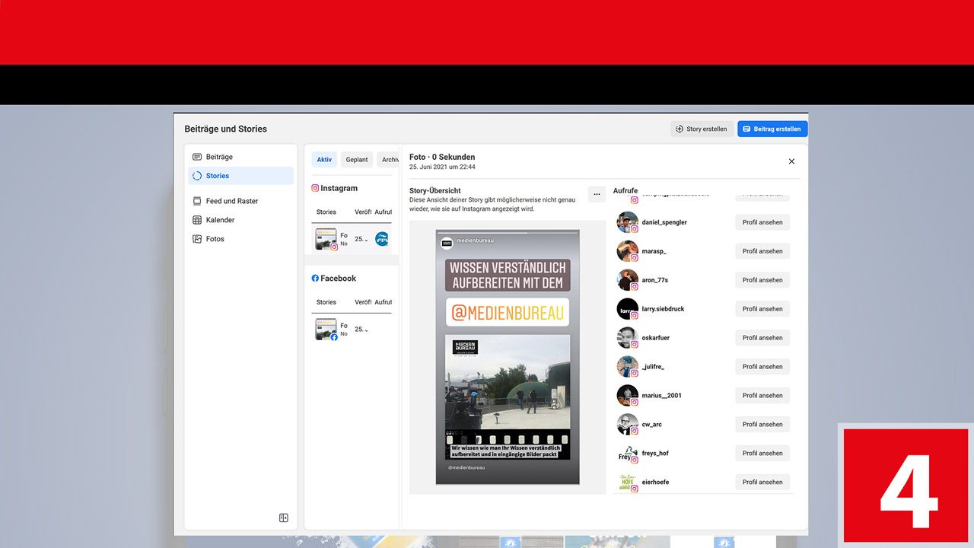Click Profil ansehen next to eierhoefe
Viewport: 974px width, 548px height.
tap(762, 482)
